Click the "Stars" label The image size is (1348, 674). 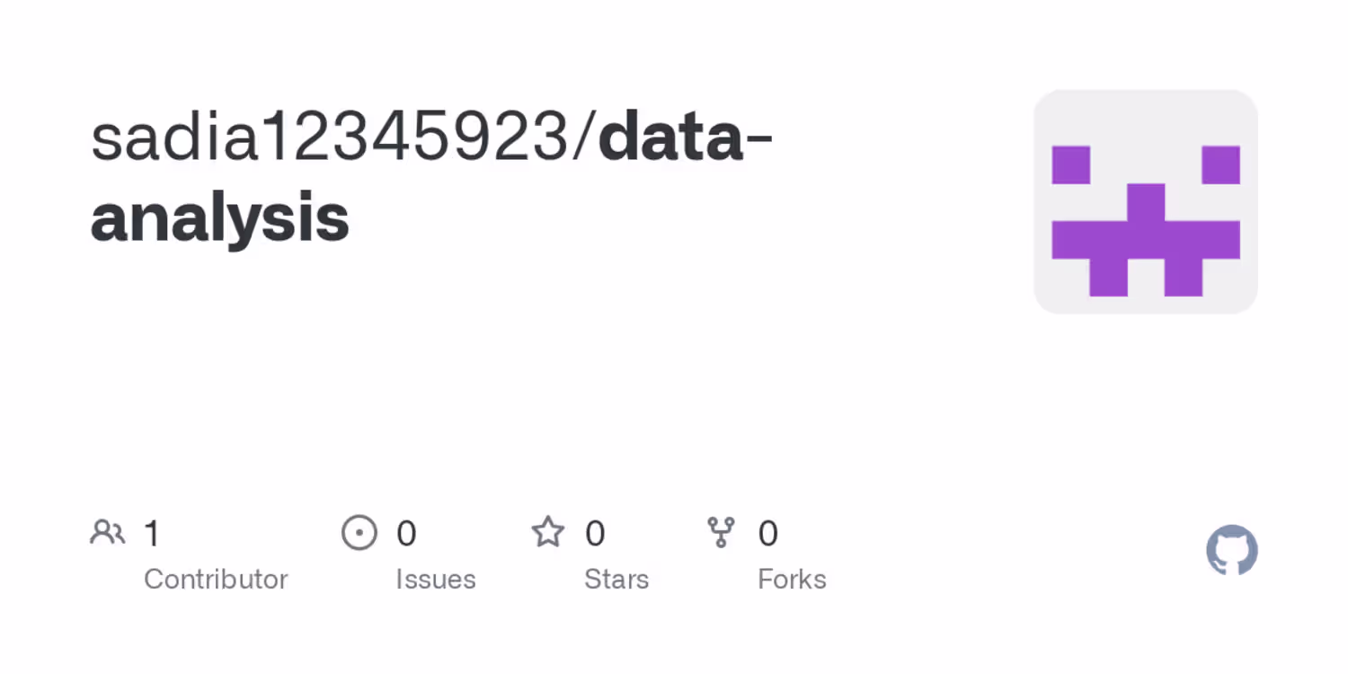click(616, 580)
